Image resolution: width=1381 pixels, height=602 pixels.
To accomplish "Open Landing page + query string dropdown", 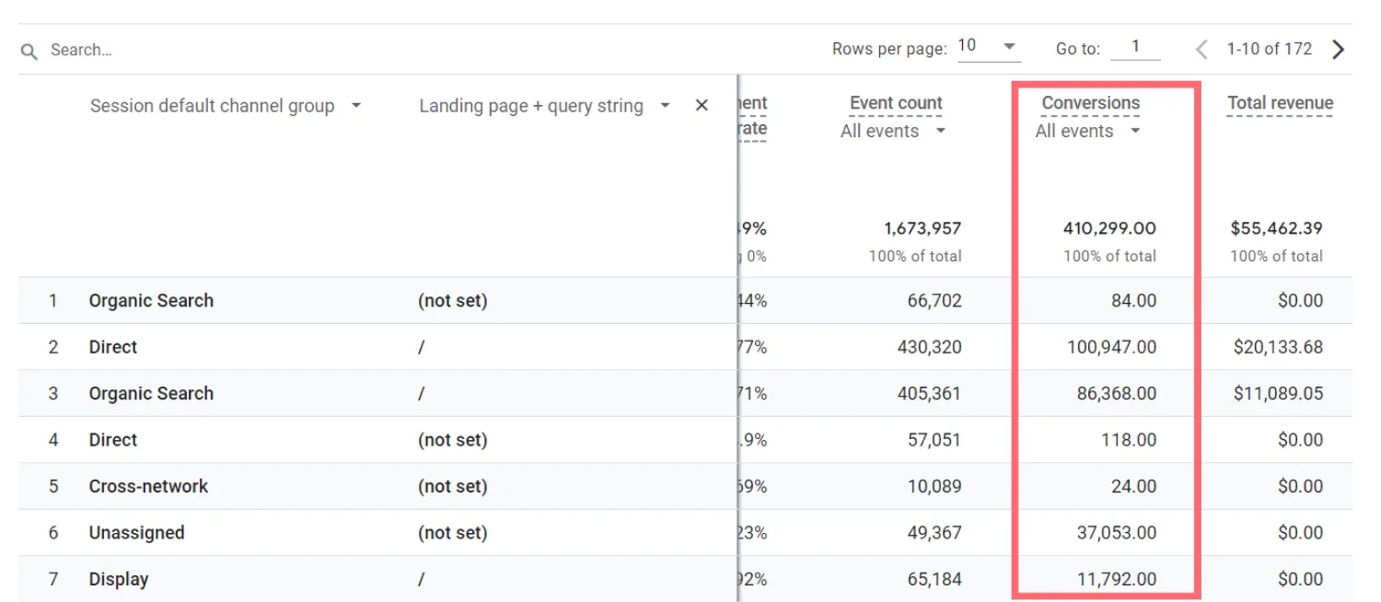I will pyautogui.click(x=665, y=106).
